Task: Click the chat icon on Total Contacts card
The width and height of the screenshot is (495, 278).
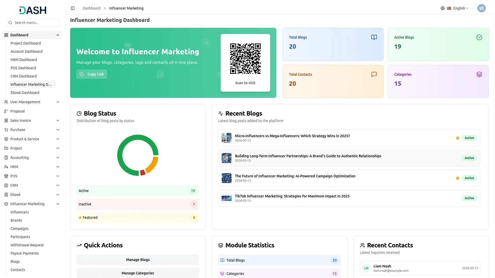Action: pos(374,74)
